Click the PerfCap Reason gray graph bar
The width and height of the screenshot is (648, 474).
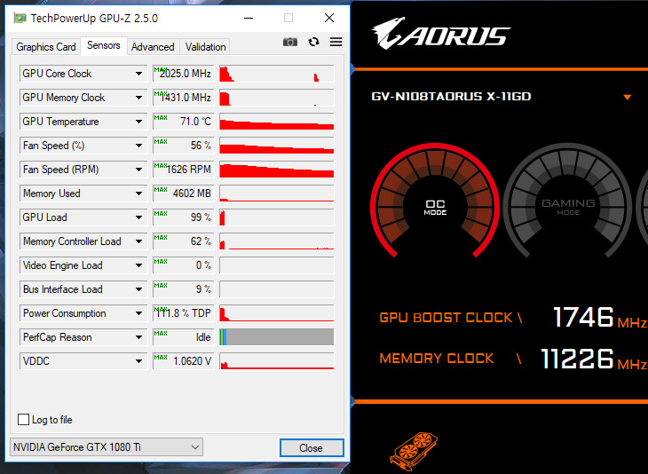pyautogui.click(x=276, y=337)
